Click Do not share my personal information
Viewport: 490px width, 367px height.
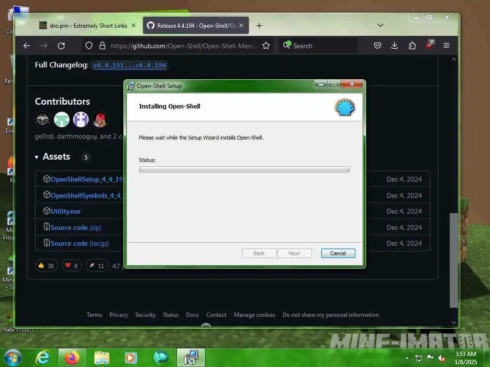(331, 315)
